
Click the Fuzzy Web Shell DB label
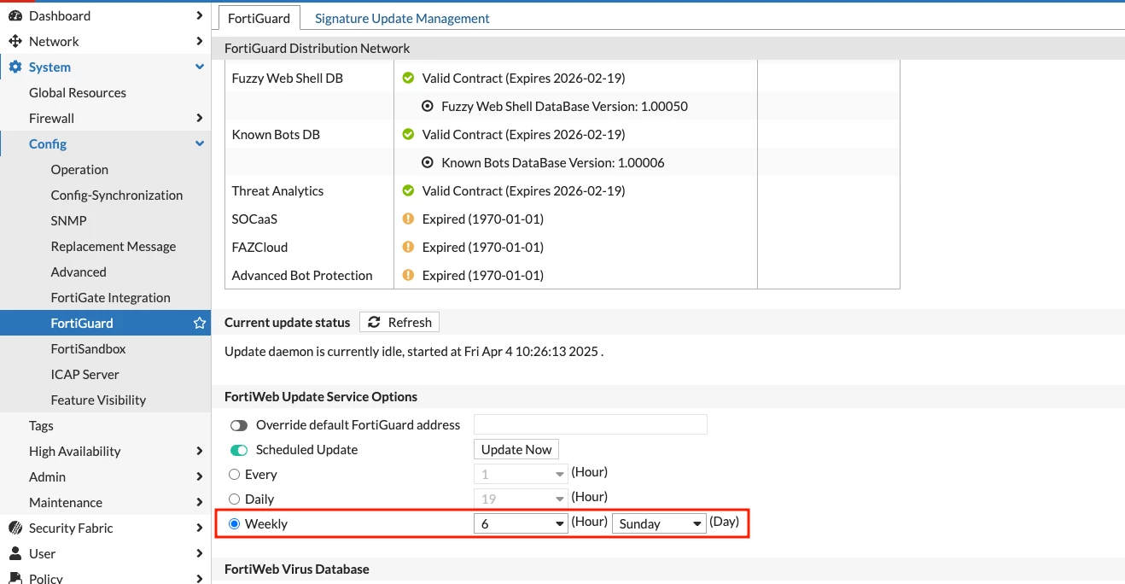tap(288, 78)
